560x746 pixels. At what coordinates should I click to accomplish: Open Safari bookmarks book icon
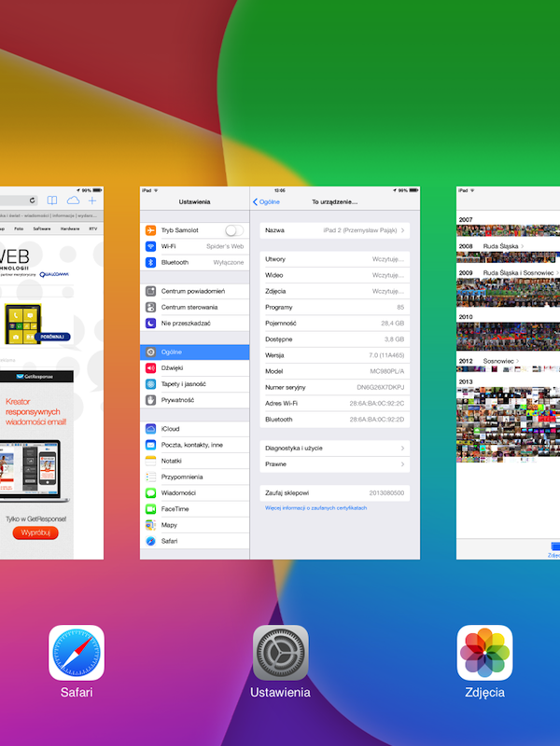pos(52,200)
